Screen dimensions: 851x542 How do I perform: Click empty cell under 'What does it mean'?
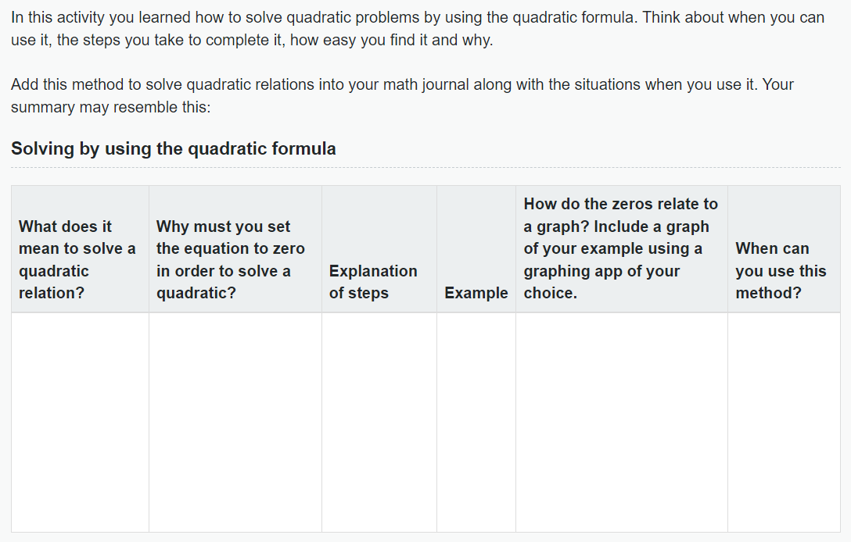tap(80, 423)
